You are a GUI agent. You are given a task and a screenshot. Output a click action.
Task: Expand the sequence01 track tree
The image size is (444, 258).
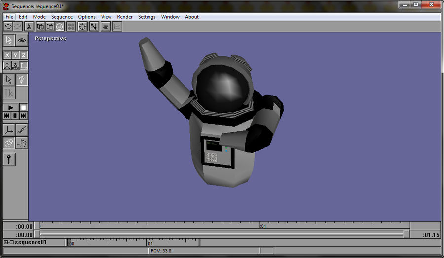click(5, 242)
